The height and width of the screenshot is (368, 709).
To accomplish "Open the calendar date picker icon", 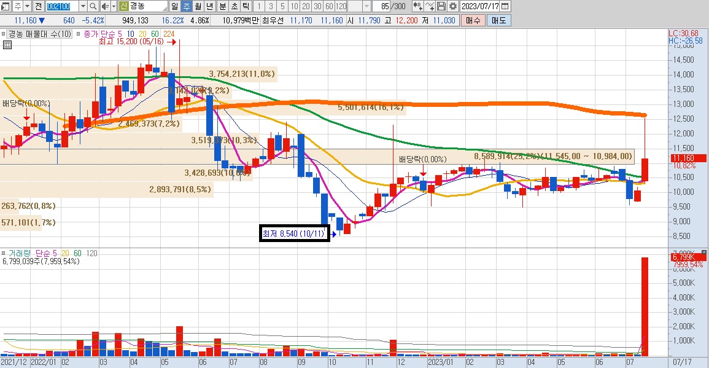I will coord(506,6).
